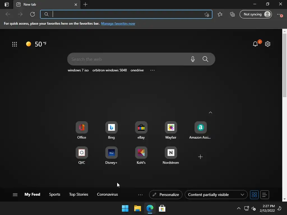This screenshot has width=287, height=215.
Task: Open the Bing quick link
Action: click(111, 130)
